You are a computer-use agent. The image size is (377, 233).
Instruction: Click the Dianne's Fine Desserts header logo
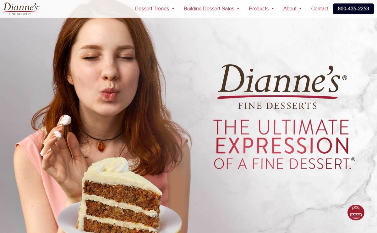pos(21,9)
